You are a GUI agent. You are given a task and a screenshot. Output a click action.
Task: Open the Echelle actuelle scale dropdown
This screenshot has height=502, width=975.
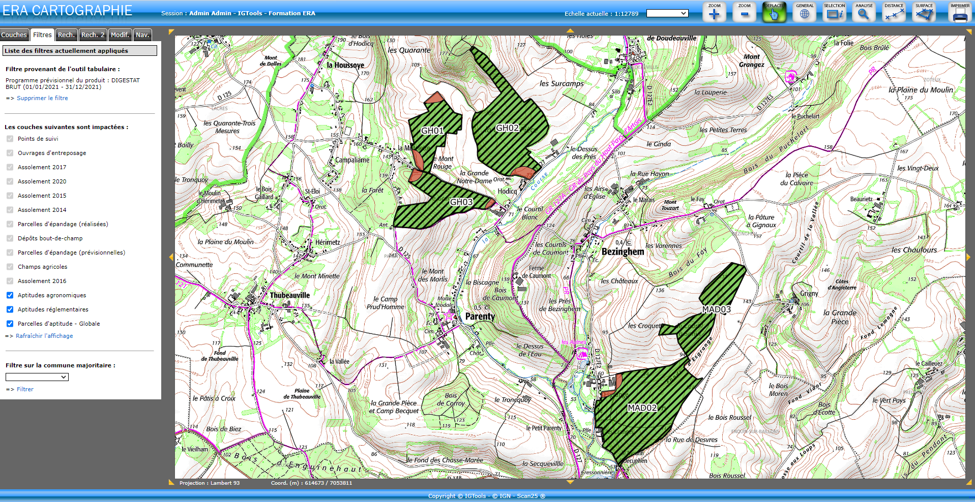pyautogui.click(x=667, y=14)
